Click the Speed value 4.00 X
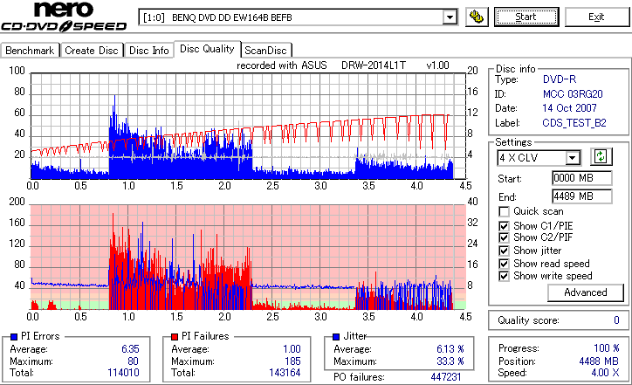This screenshot has height=385, width=632. (605, 373)
